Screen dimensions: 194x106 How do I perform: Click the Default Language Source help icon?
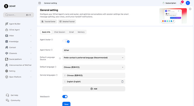click(x=60, y=58)
